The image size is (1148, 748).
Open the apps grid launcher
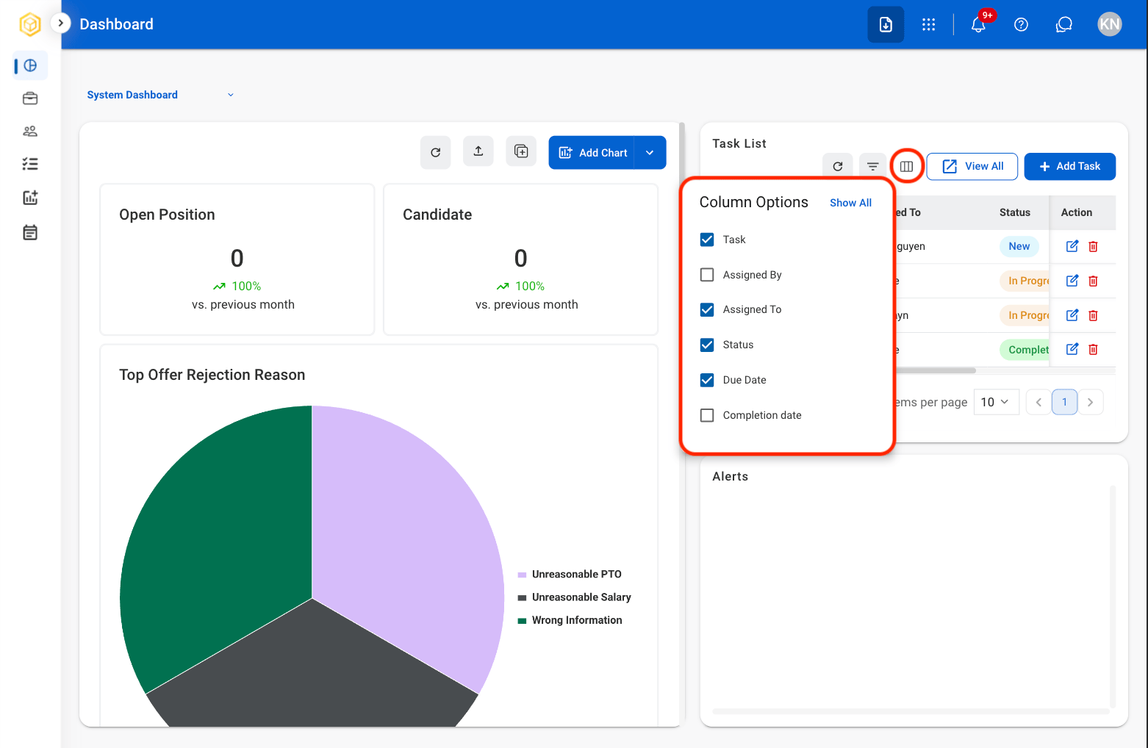[x=929, y=24]
